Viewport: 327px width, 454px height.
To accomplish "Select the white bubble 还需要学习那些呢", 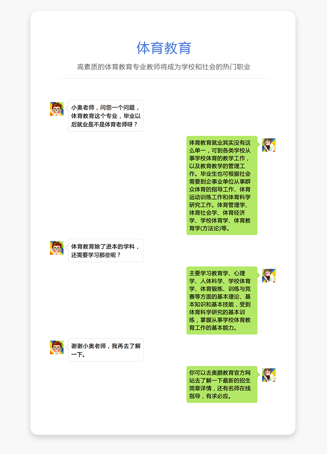I will tap(106, 251).
